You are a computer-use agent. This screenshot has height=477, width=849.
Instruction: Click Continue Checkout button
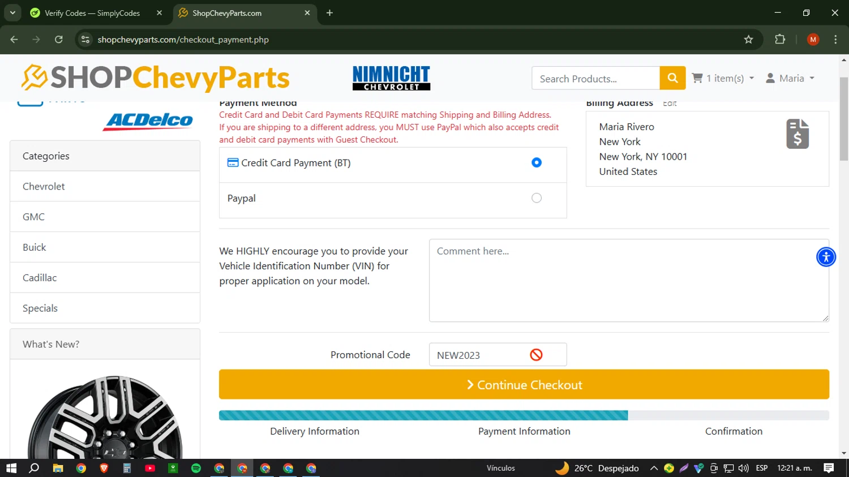coord(524,385)
